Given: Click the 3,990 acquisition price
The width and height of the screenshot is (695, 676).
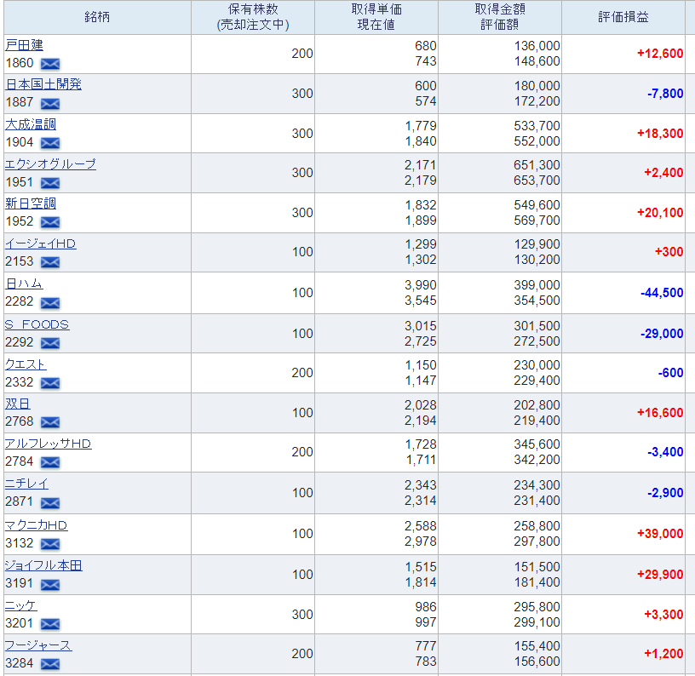Looking at the screenshot, I should [420, 285].
